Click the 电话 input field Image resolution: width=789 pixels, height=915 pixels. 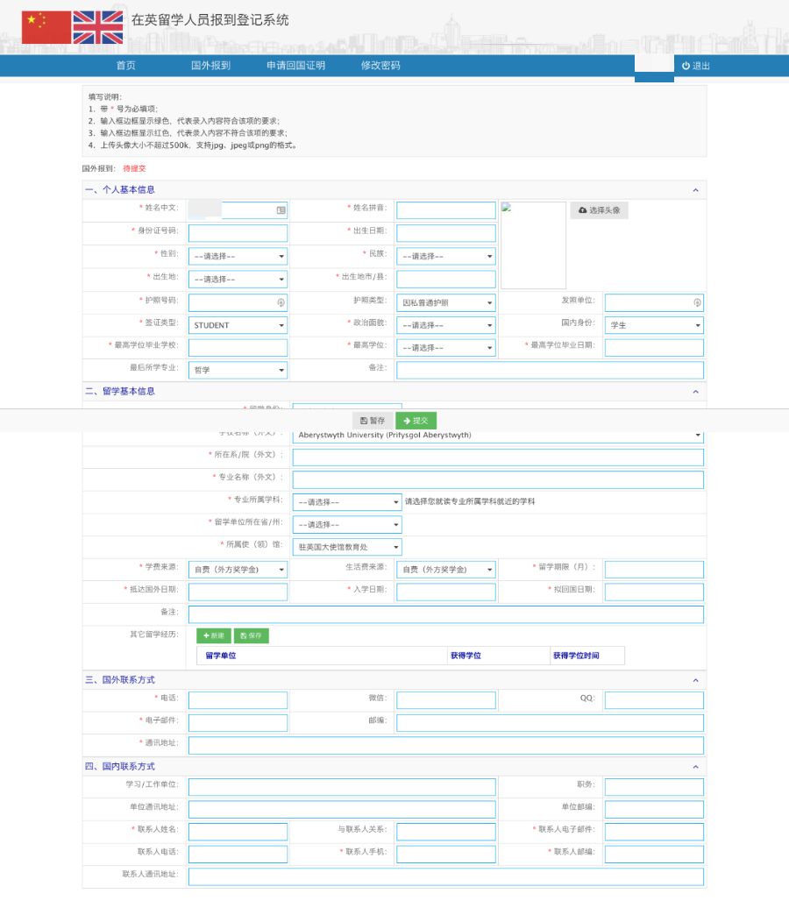coord(238,700)
